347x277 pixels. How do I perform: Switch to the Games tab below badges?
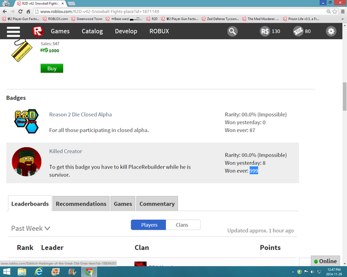pyautogui.click(x=123, y=204)
